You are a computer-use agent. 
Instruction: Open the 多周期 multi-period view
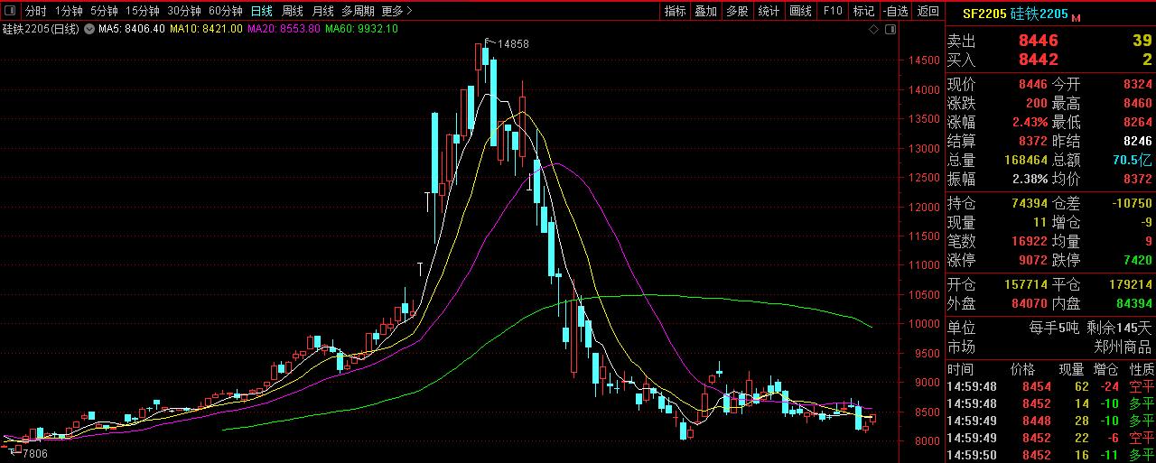coord(358,11)
